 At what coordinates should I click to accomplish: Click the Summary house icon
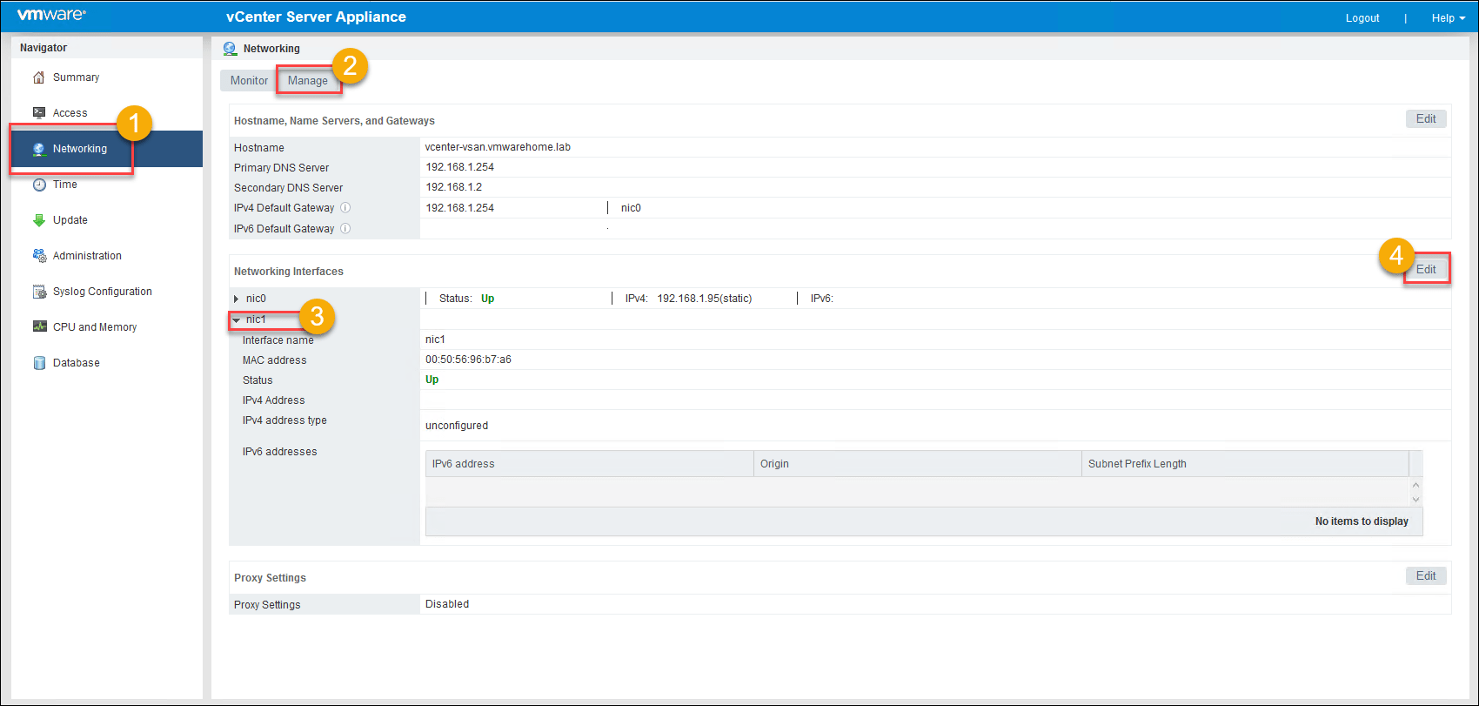38,77
